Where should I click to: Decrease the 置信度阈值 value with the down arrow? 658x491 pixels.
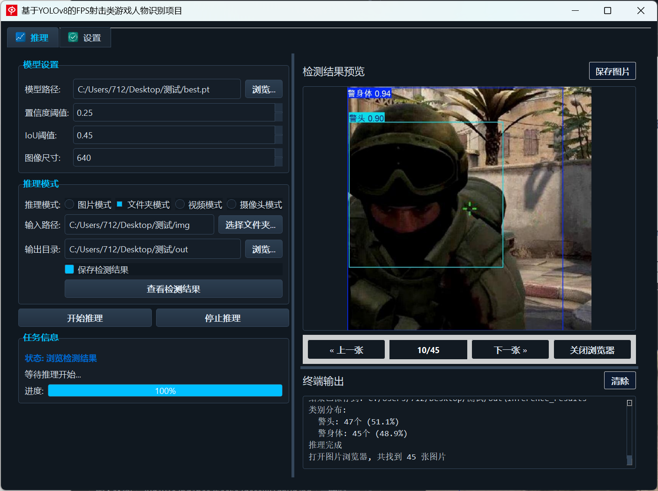[x=278, y=117]
